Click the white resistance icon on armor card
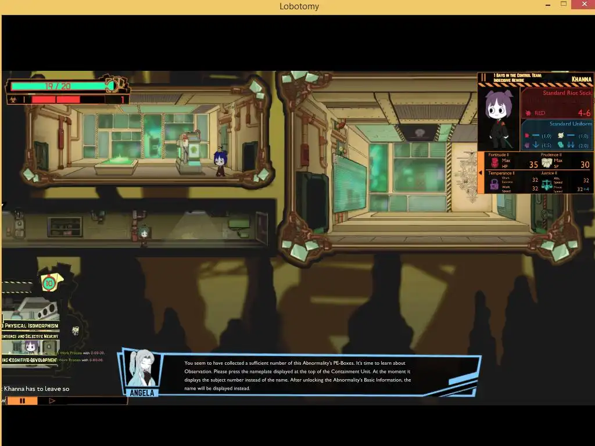Viewport: 595px width, 446px height. tap(561, 135)
